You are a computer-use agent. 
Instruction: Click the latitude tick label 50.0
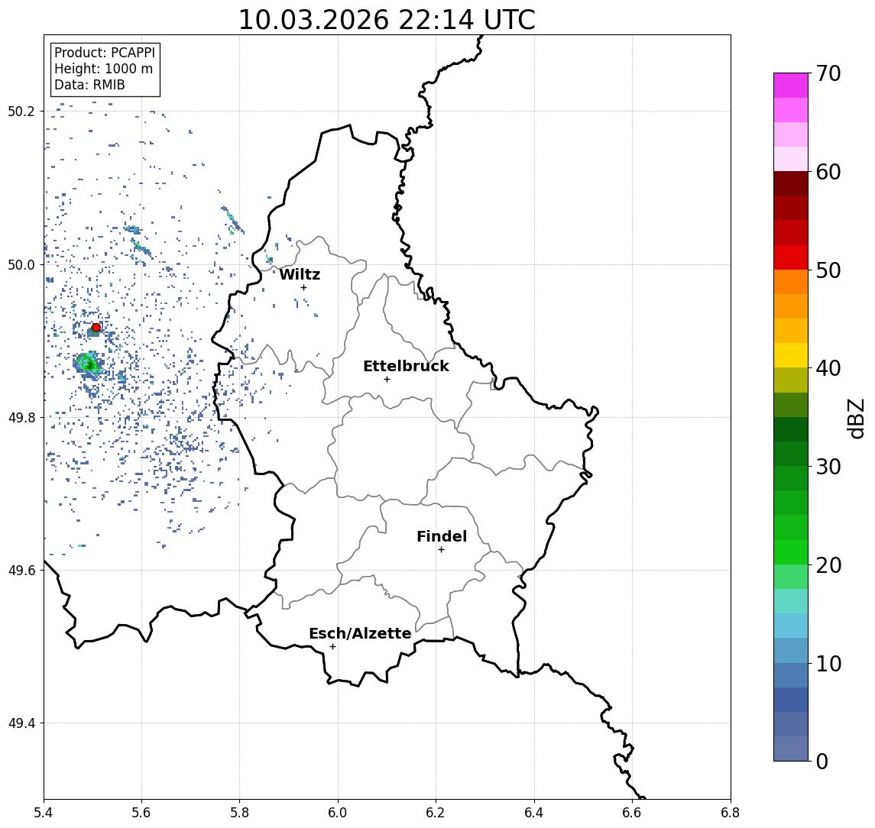pyautogui.click(x=21, y=264)
